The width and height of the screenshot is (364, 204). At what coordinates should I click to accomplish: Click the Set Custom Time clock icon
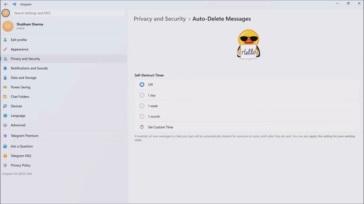click(x=142, y=127)
